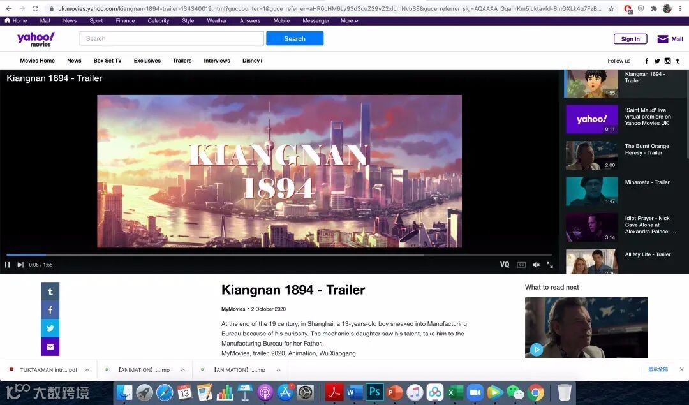Open the Trailers tab
689x405 pixels.
click(182, 61)
